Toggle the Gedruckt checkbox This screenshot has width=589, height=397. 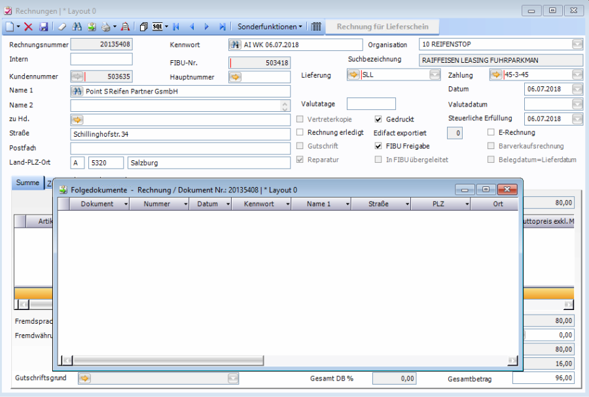point(378,120)
